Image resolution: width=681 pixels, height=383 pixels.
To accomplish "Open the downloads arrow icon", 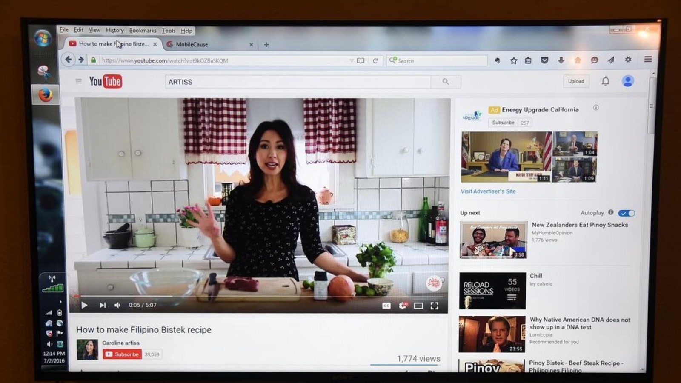I will (561, 60).
